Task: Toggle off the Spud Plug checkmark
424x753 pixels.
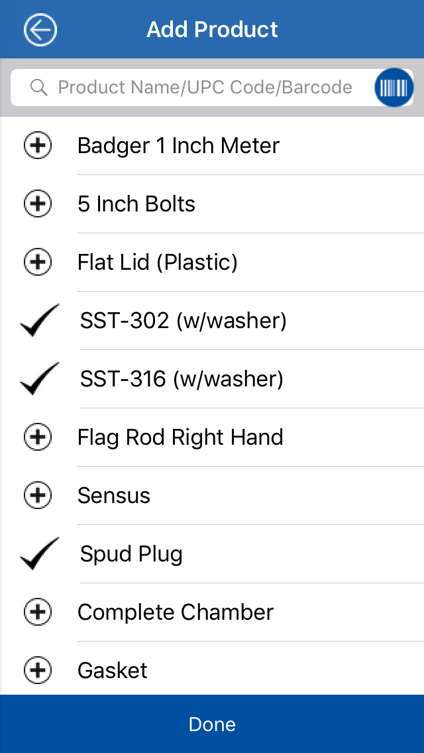Action: point(40,554)
